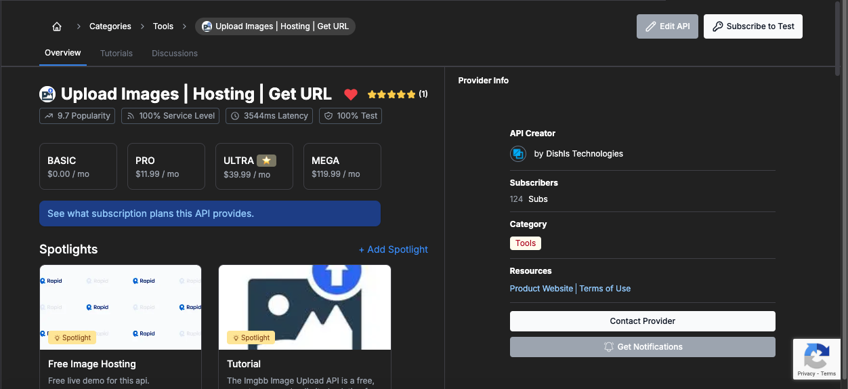Click the Dishls Technologies creator avatar
848x389 pixels.
518,154
